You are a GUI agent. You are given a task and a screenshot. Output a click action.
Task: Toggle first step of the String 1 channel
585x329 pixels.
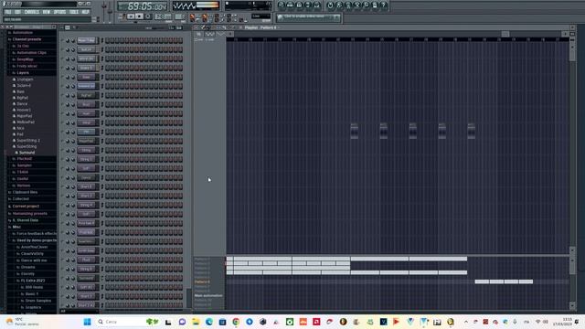point(108,159)
